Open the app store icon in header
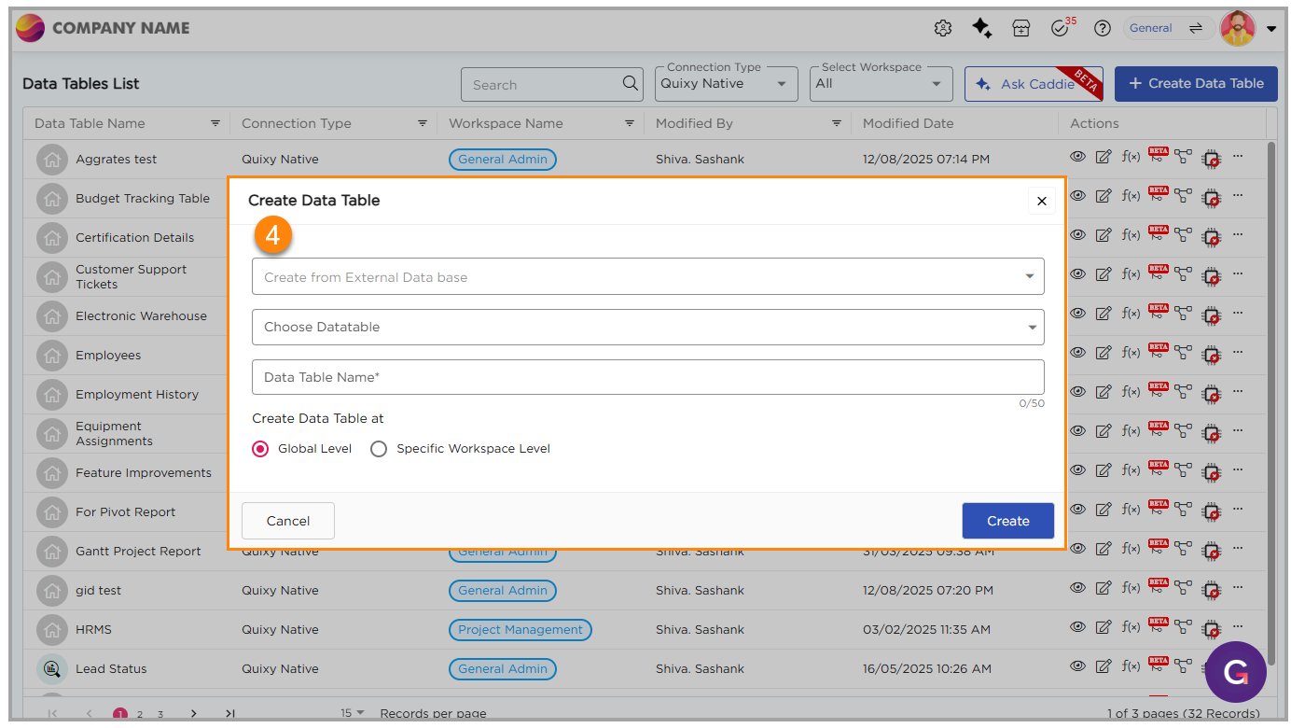This screenshot has width=1291, height=728. [x=1020, y=28]
